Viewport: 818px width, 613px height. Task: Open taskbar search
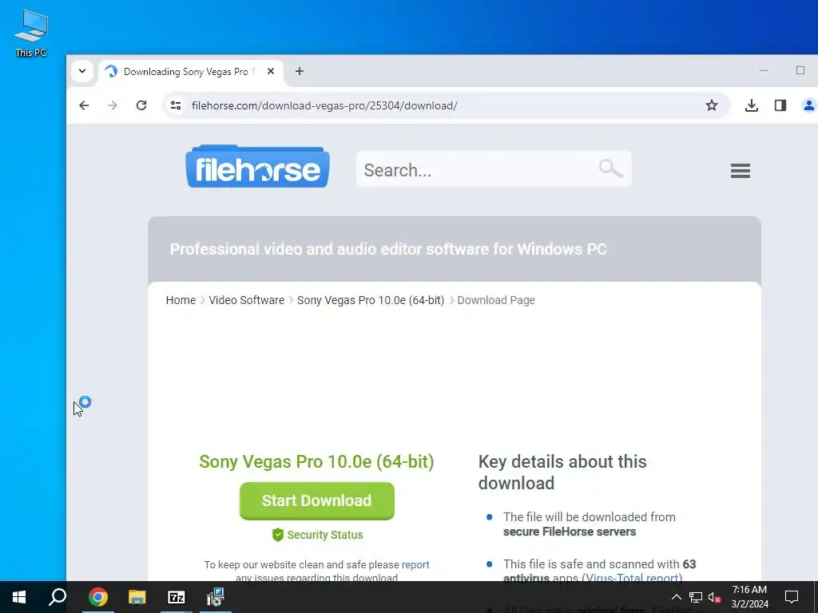point(58,597)
